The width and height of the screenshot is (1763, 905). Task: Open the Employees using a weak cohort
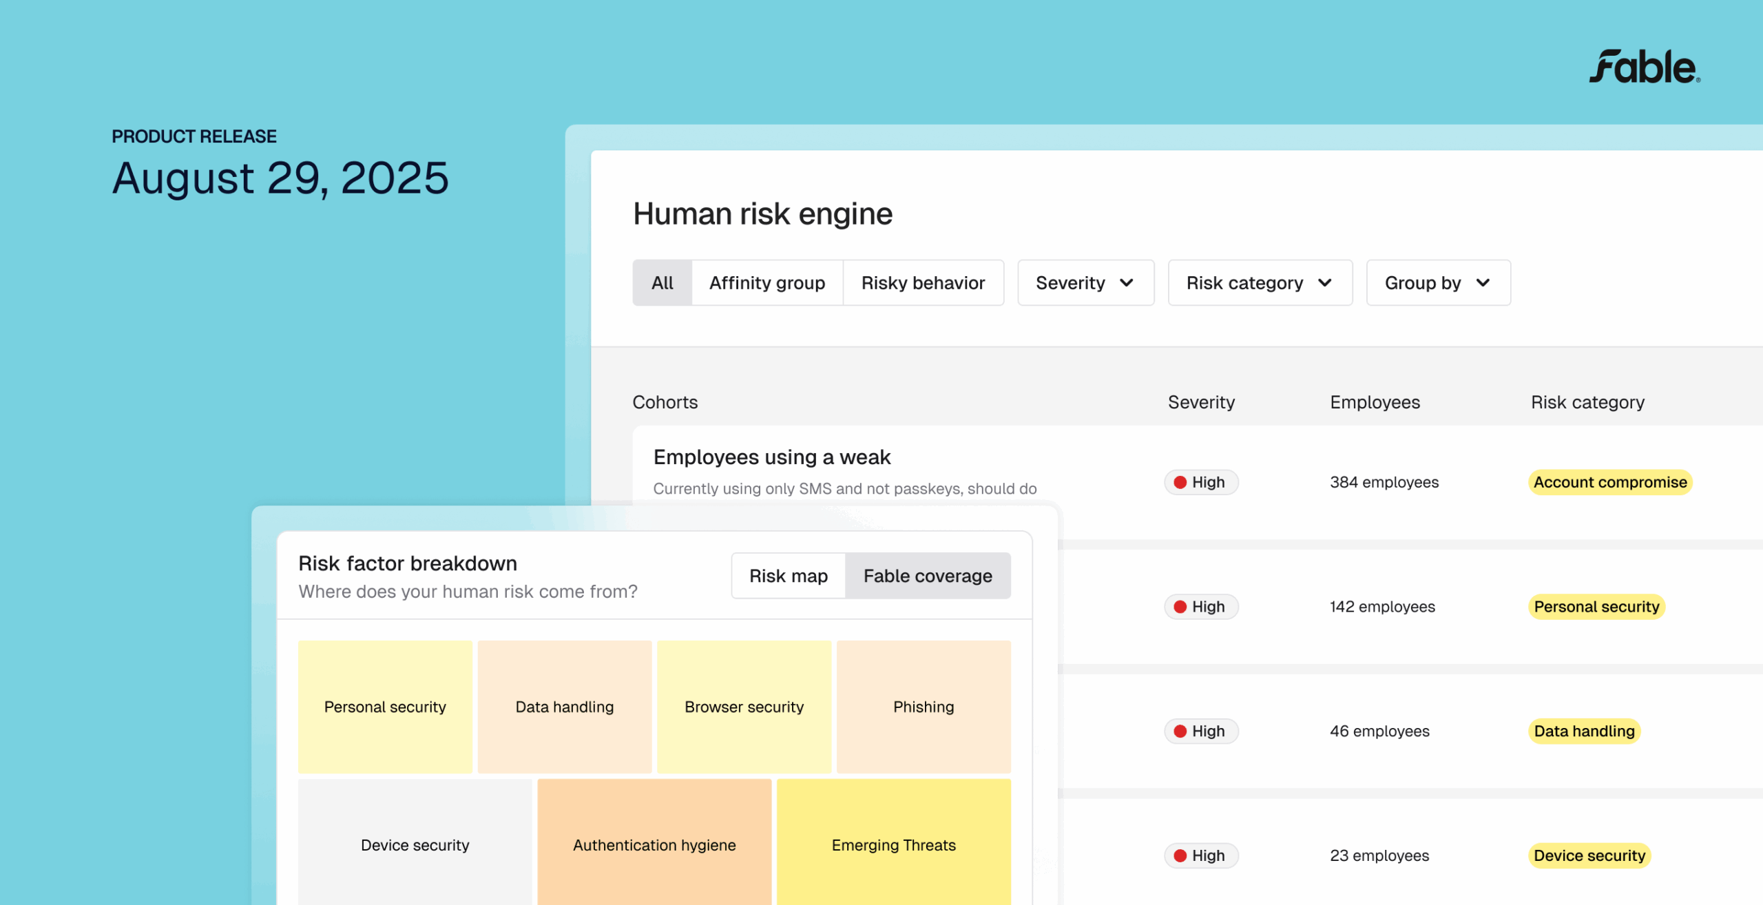click(772, 457)
